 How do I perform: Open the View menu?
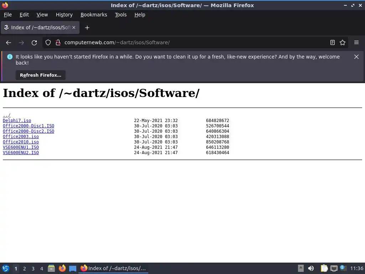coord(42,15)
